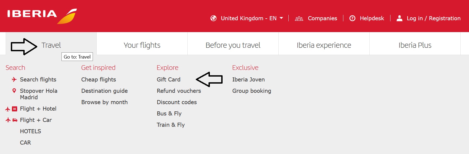Click the plane and hotel icon
Image resolution: width=469 pixels, height=154 pixels.
[x=11, y=109]
